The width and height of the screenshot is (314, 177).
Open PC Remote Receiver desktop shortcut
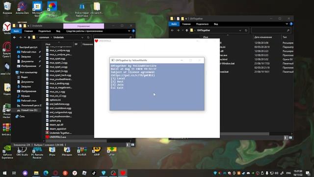37,152
